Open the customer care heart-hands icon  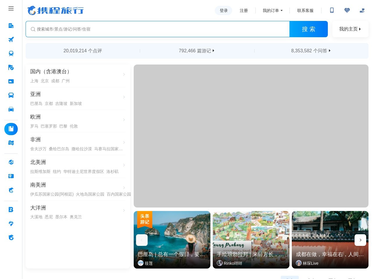(347, 10)
